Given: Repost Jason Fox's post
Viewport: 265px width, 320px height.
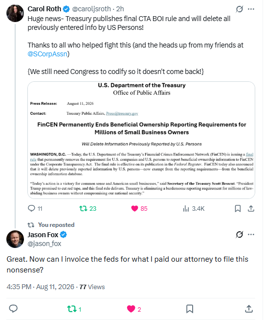Looking at the screenshot, I should point(71,309).
